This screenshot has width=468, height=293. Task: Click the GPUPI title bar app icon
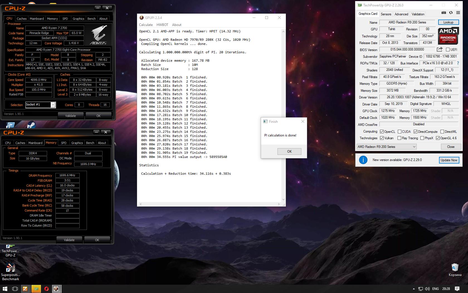tap(141, 18)
